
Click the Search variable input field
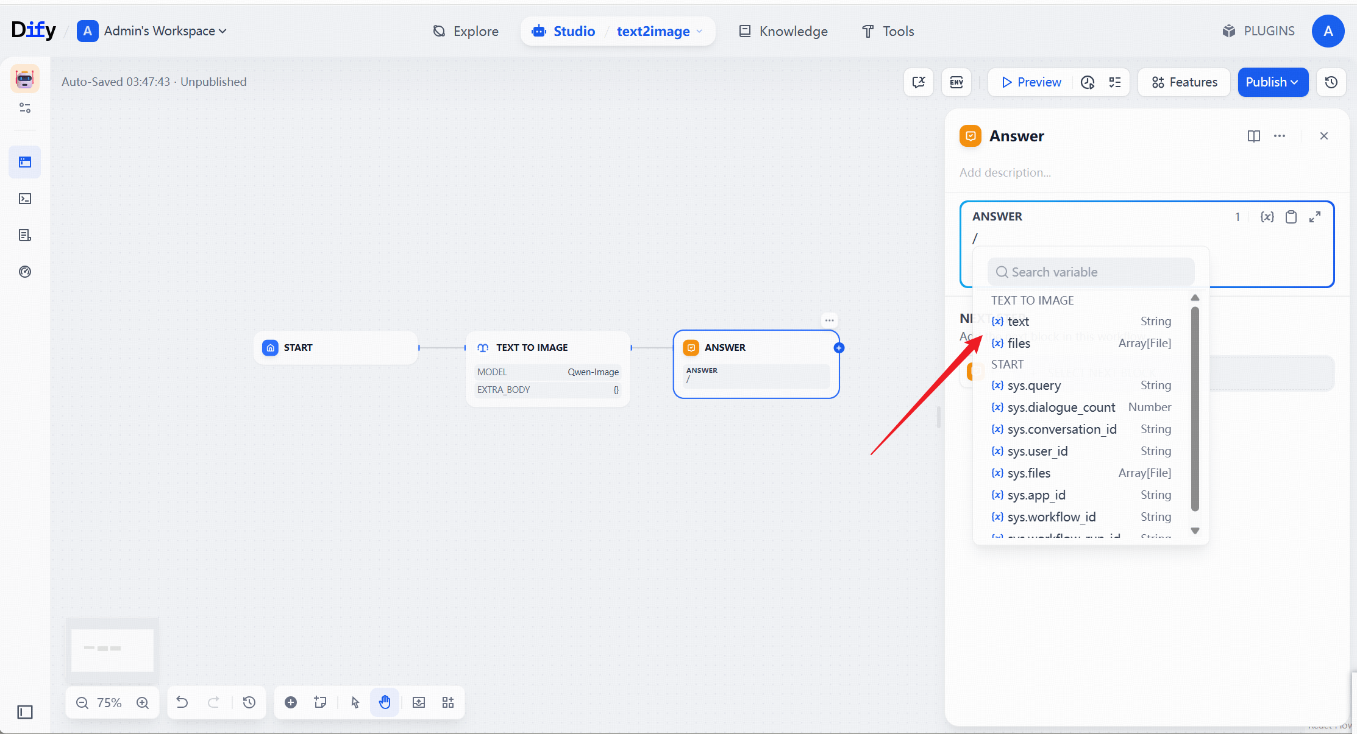tap(1091, 272)
